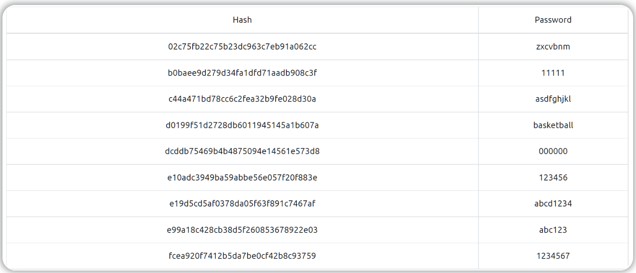Select hash starting with c44a471bd78c

point(242,99)
